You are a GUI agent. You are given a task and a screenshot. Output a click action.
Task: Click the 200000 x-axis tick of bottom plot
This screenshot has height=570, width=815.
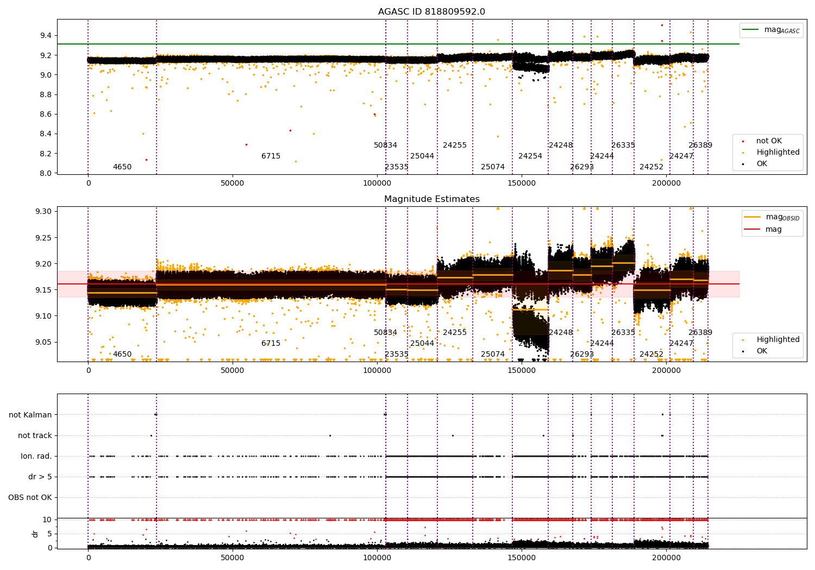tap(666, 558)
